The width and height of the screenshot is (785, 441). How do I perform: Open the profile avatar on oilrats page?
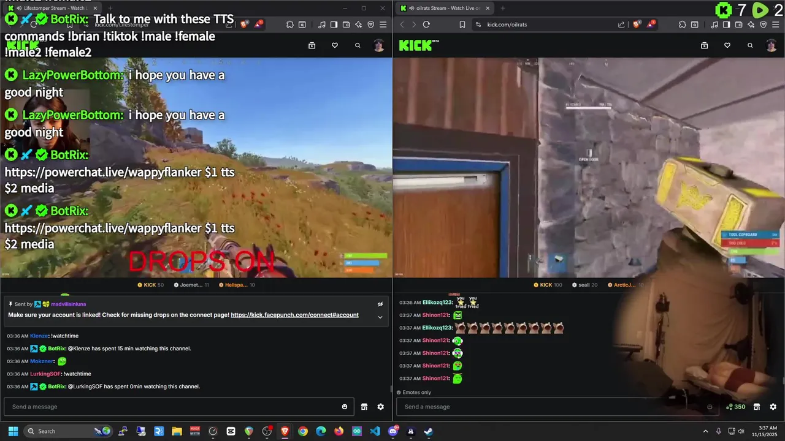point(772,45)
